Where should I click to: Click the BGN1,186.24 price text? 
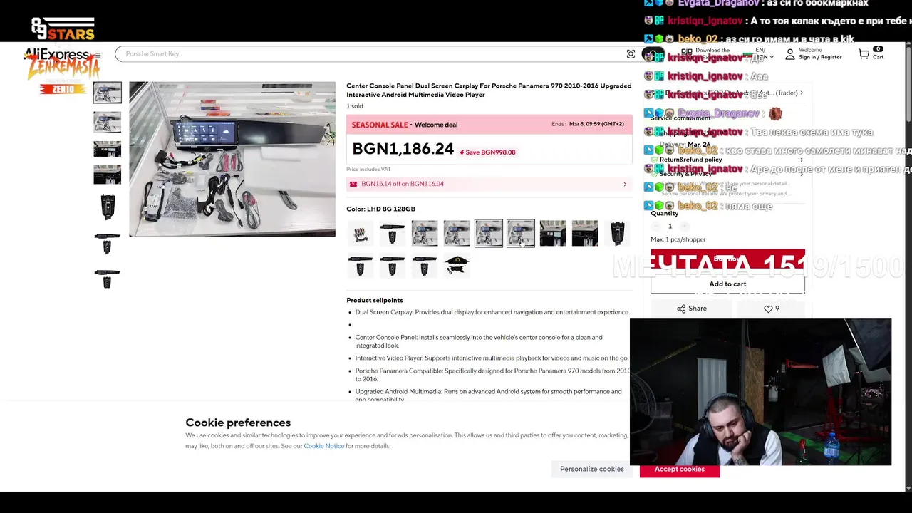403,148
